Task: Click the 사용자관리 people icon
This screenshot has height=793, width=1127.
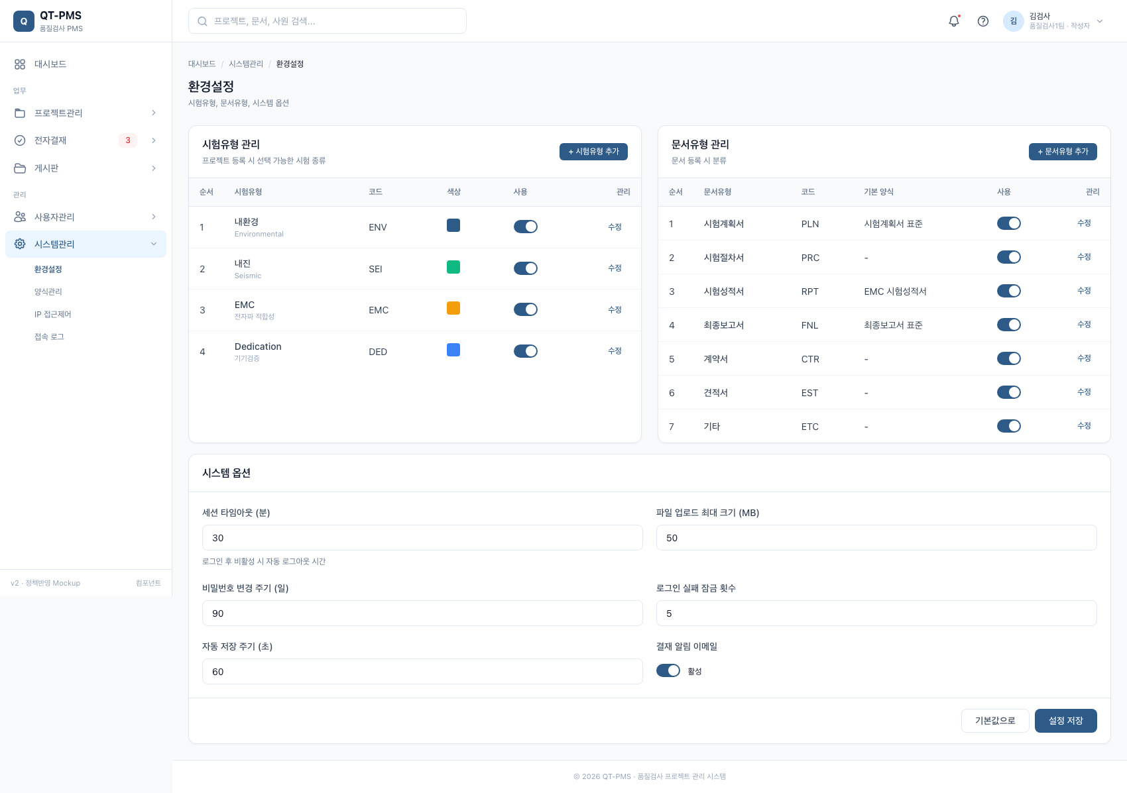Action: [20, 217]
